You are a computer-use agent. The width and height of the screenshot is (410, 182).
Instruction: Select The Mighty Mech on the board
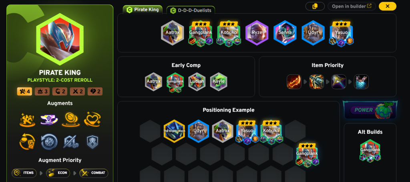(x=174, y=131)
